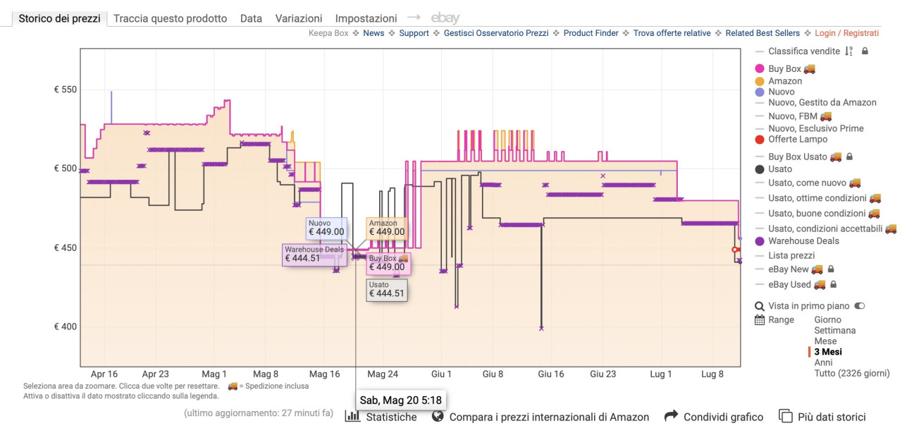This screenshot has width=902, height=433.
Task: Open the ebay tab
Action: (445, 18)
